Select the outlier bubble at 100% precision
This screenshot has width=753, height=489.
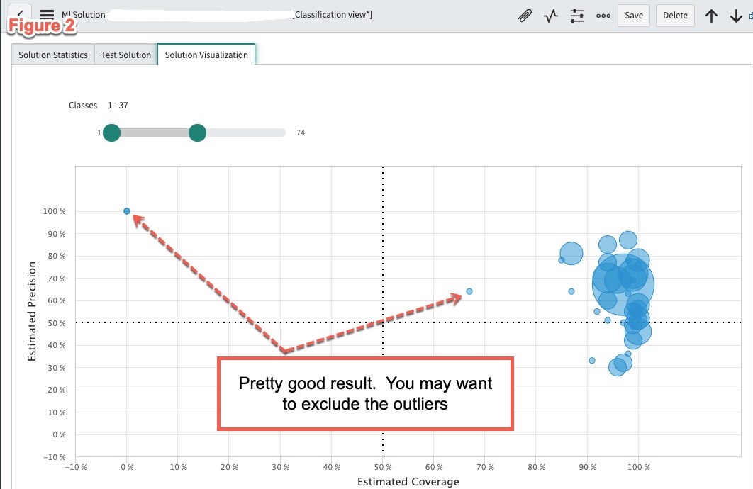click(x=126, y=210)
